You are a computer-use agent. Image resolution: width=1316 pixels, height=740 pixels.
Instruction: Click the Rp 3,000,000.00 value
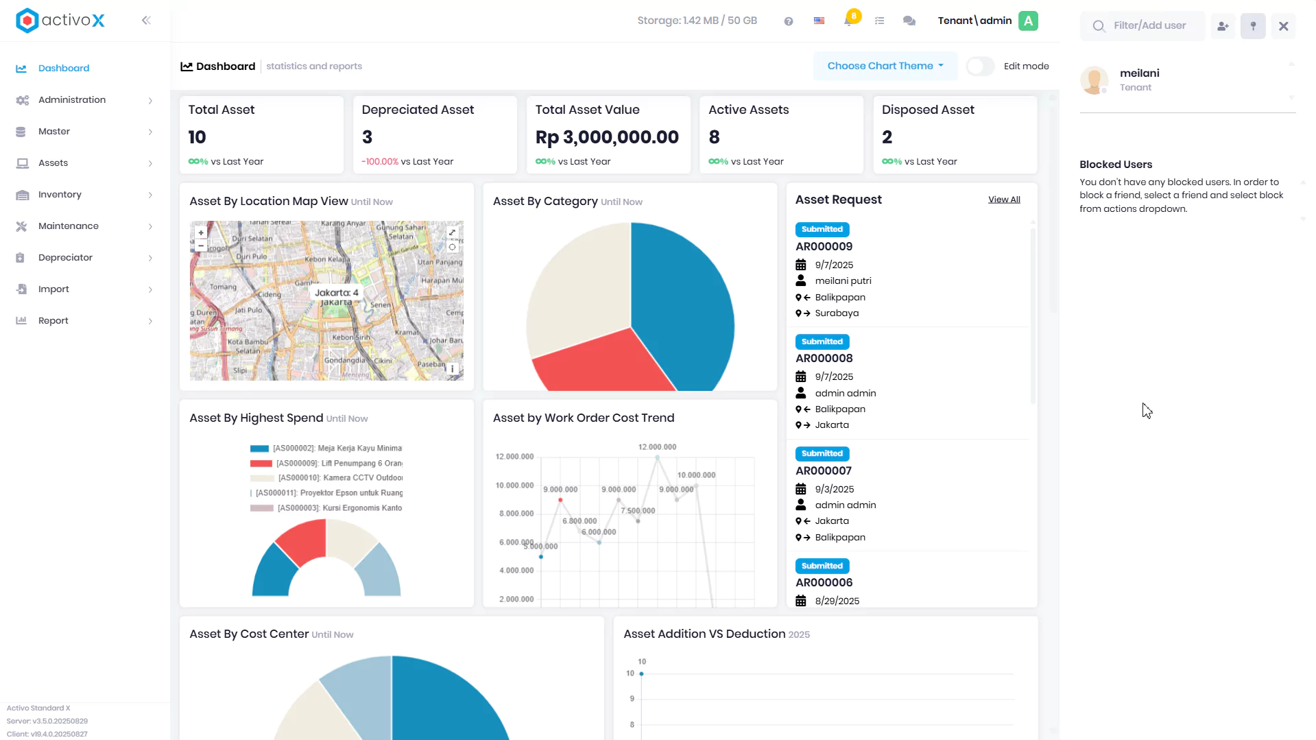[607, 138]
